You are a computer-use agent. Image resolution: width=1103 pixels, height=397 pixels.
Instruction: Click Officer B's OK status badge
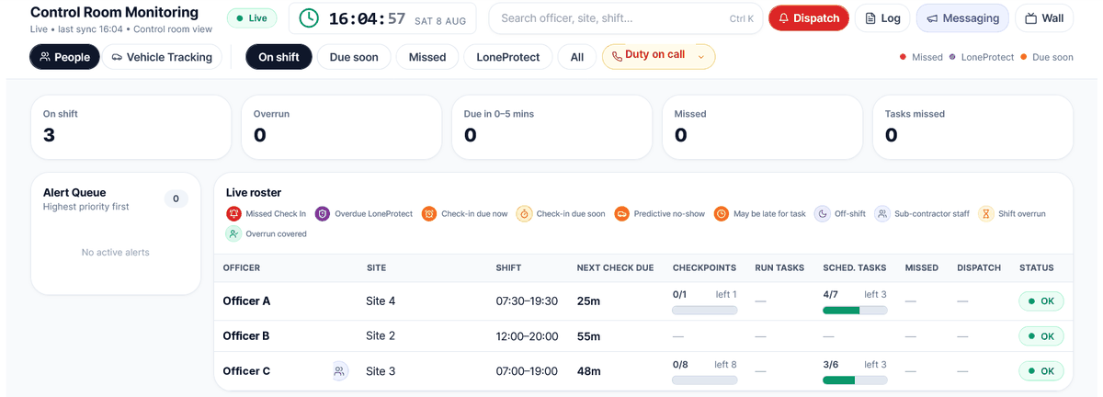click(1040, 336)
